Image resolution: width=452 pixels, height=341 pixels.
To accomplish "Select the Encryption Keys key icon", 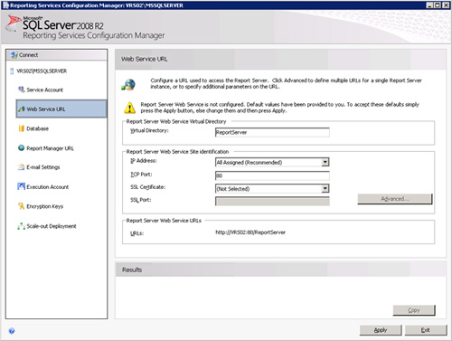I will (x=21, y=206).
